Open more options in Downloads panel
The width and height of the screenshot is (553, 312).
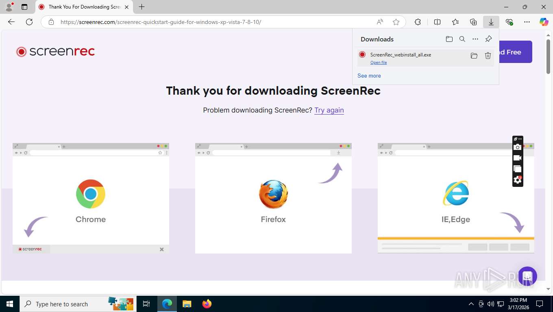[x=475, y=39]
